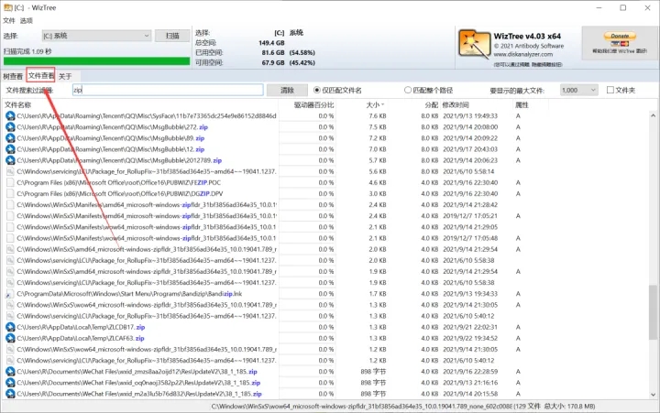This screenshot has width=660, height=413.
Task: Click the file search filter input containing zip
Action: (x=168, y=90)
